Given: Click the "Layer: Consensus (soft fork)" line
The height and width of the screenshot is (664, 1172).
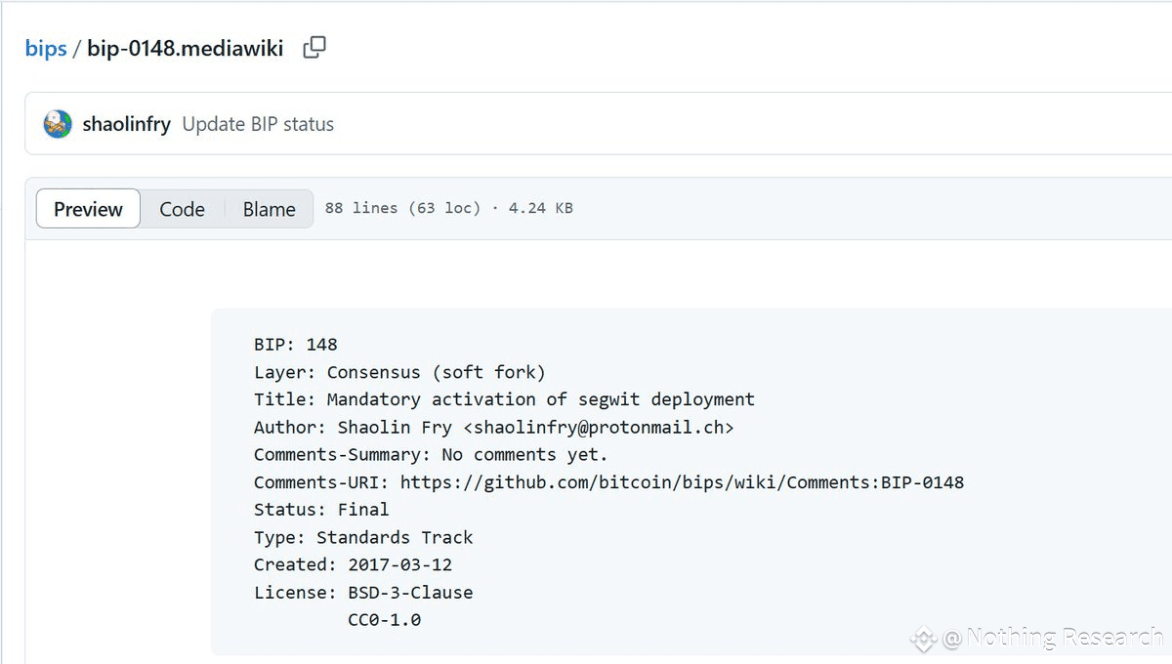Looking at the screenshot, I should click(399, 372).
